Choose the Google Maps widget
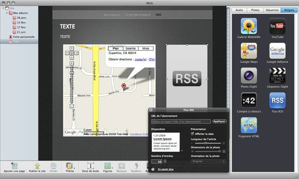This screenshot has width=299, height=179. click(x=249, y=51)
